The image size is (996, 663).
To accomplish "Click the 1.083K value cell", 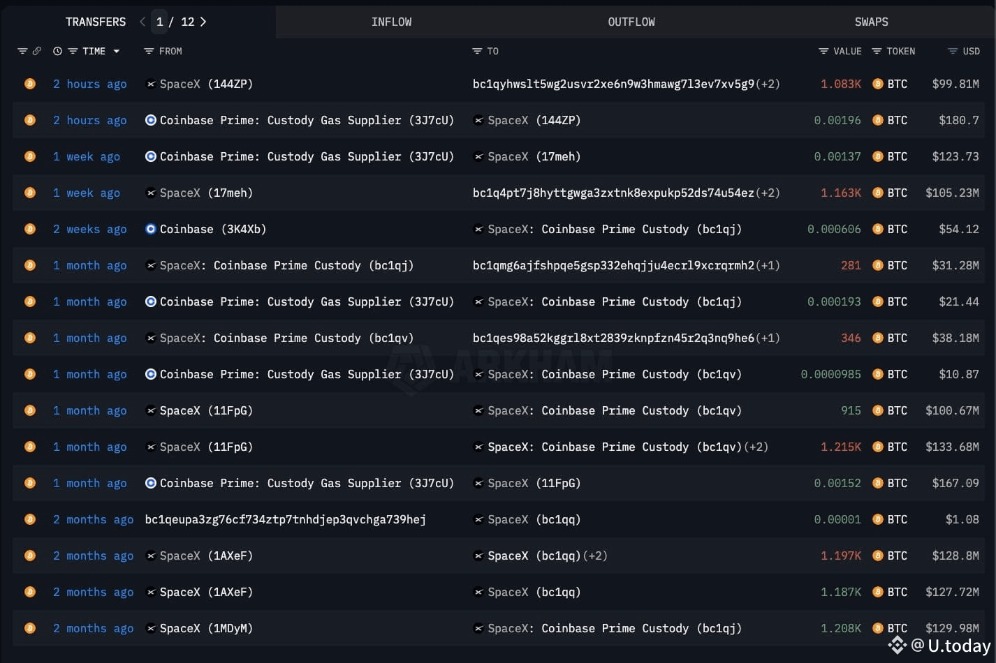I will tap(841, 84).
